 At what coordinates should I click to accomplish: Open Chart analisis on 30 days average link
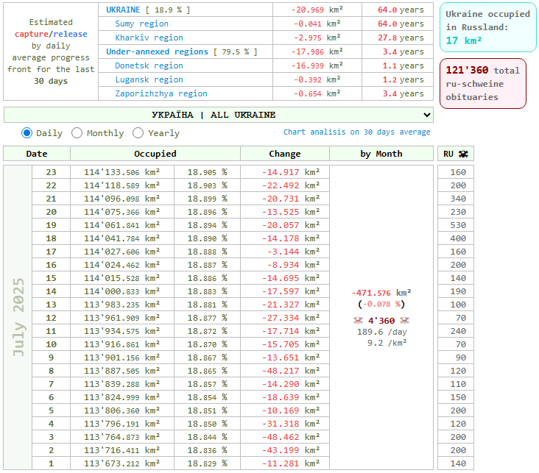coord(356,132)
